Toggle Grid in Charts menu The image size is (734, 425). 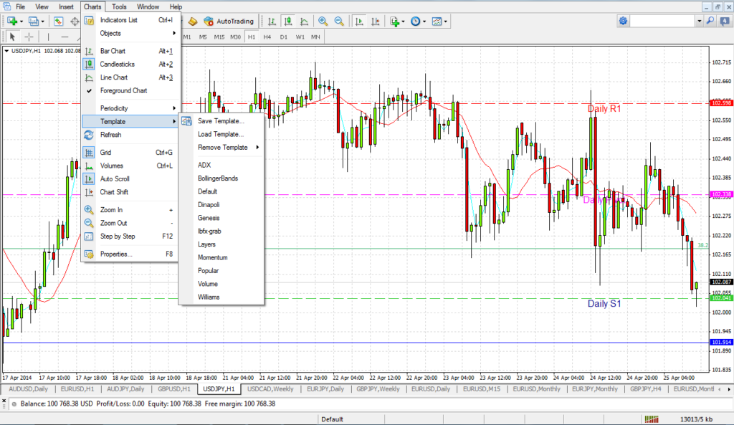click(130, 153)
